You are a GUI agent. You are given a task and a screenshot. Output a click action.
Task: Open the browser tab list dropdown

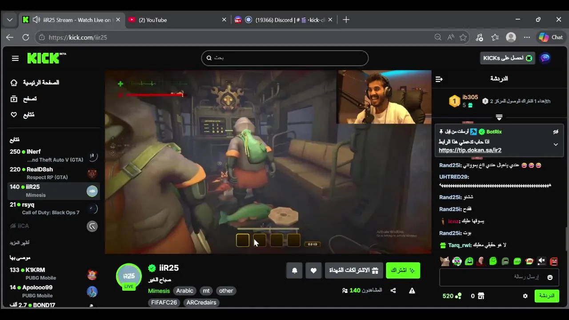pyautogui.click(x=10, y=20)
